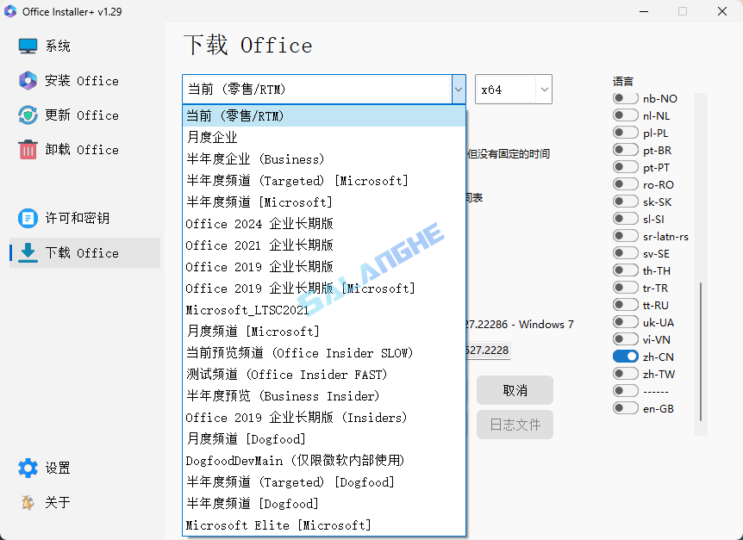Enable the zh-TW language toggle
The height and width of the screenshot is (540, 743).
(x=625, y=373)
